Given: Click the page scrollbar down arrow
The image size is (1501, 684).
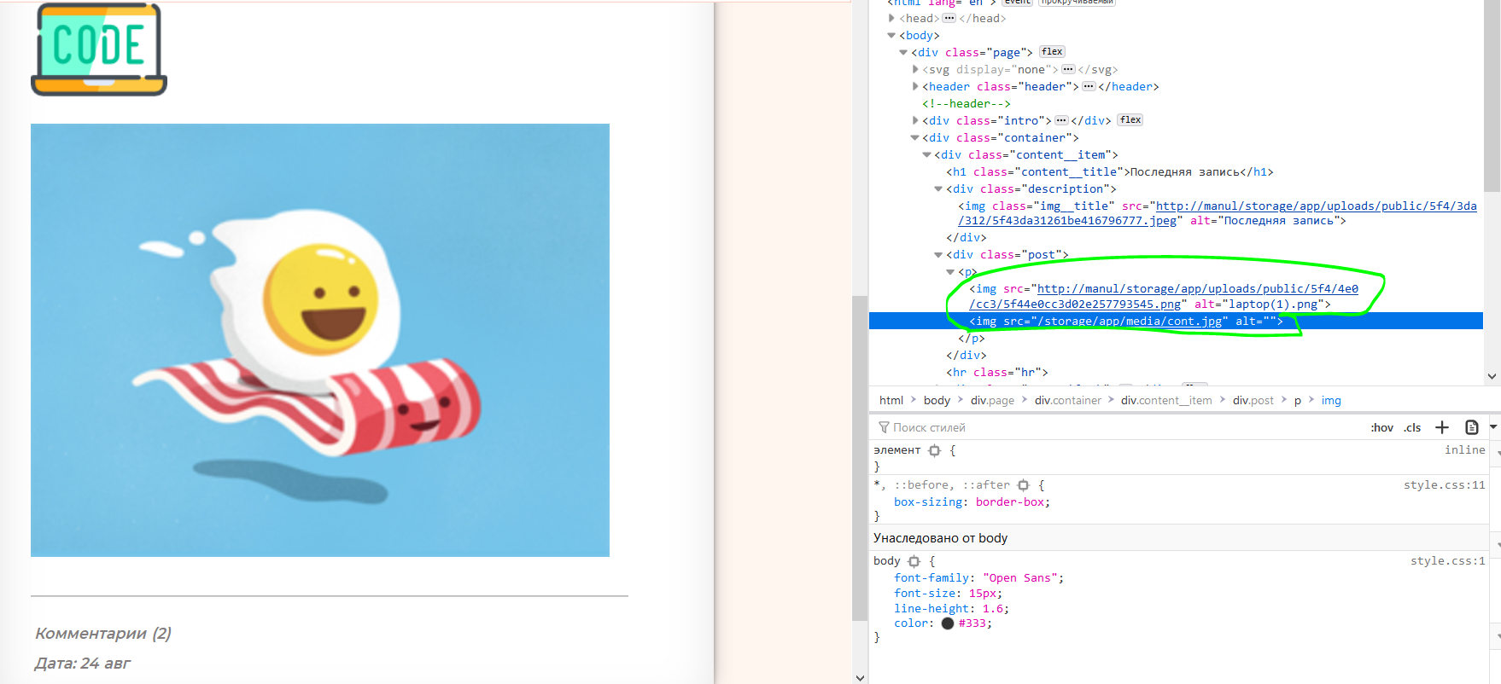Looking at the screenshot, I should 860,677.
